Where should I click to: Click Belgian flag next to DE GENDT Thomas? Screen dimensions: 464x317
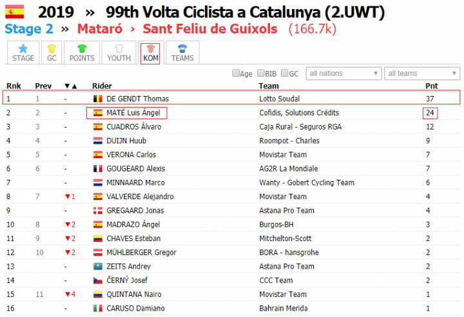click(98, 99)
